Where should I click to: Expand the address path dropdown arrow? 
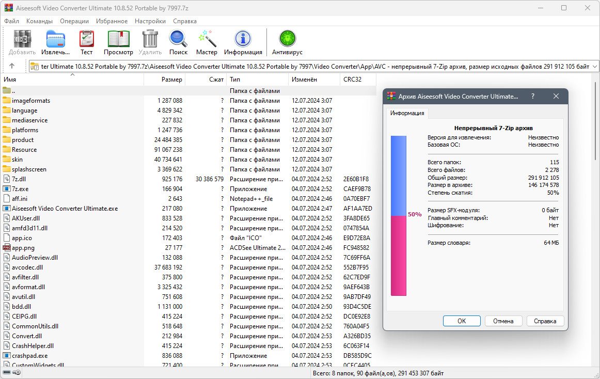point(594,67)
